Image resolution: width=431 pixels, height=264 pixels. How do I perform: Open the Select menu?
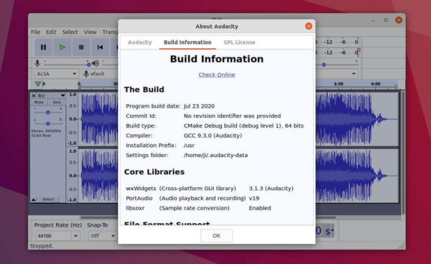(70, 32)
